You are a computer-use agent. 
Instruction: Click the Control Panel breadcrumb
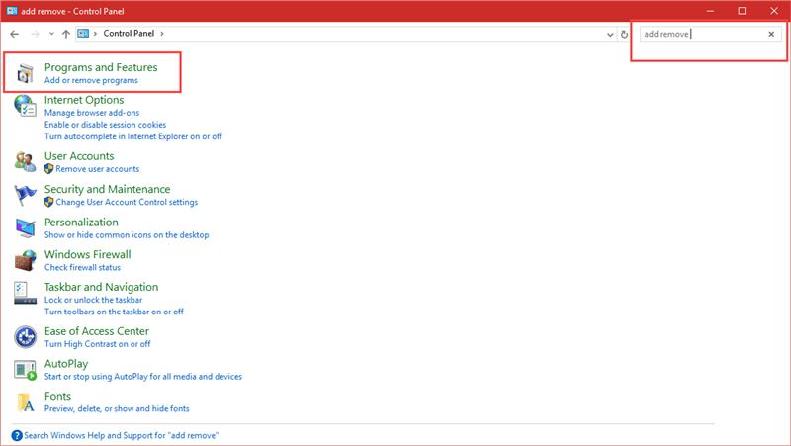[129, 34]
